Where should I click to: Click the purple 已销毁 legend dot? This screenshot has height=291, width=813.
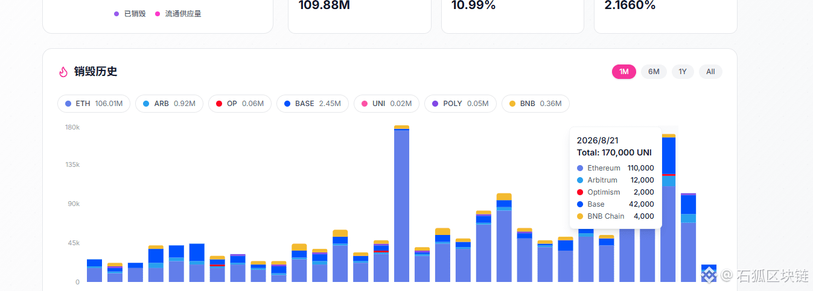coord(116,13)
